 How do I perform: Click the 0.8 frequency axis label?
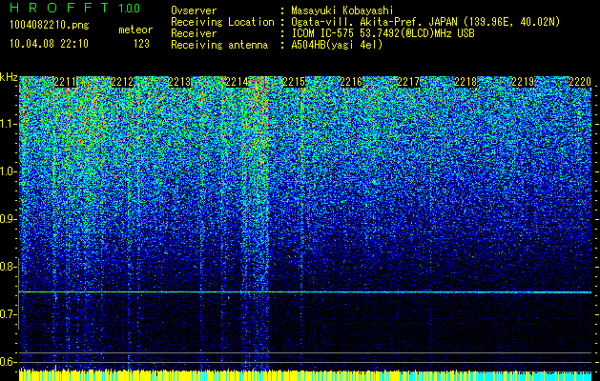(9, 267)
